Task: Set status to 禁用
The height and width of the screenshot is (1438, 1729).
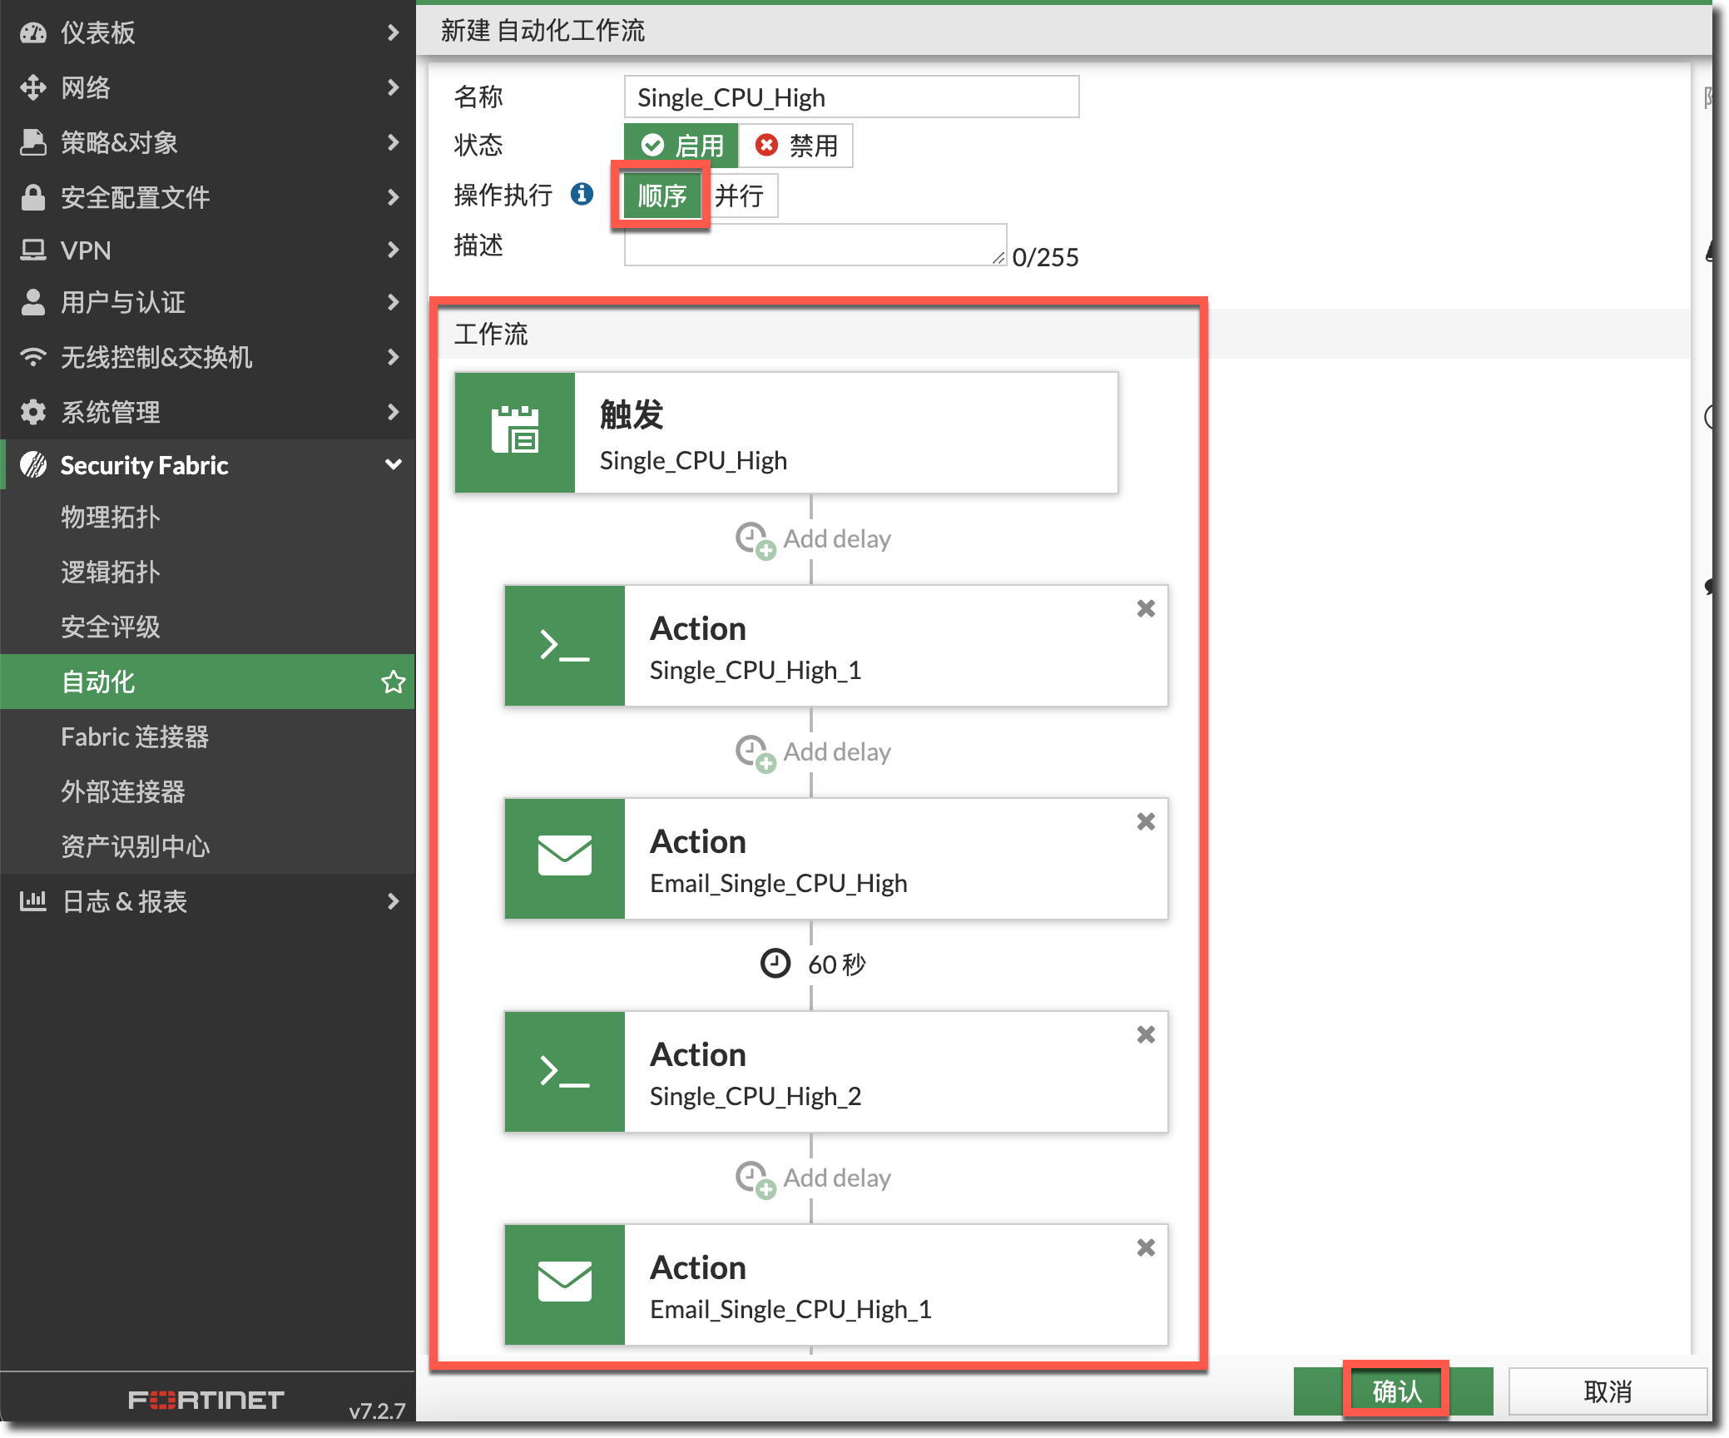Action: (795, 146)
